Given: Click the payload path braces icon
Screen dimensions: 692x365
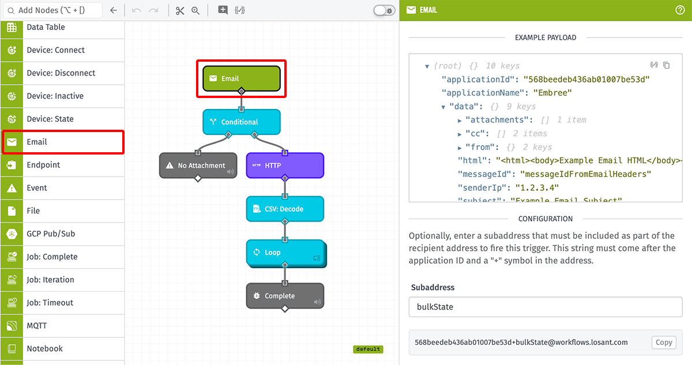Looking at the screenshot, I should tap(654, 65).
